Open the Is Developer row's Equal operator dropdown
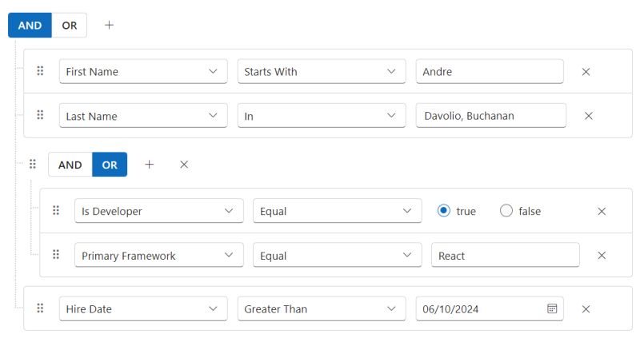Viewport: 640px width, 338px height. (x=338, y=211)
